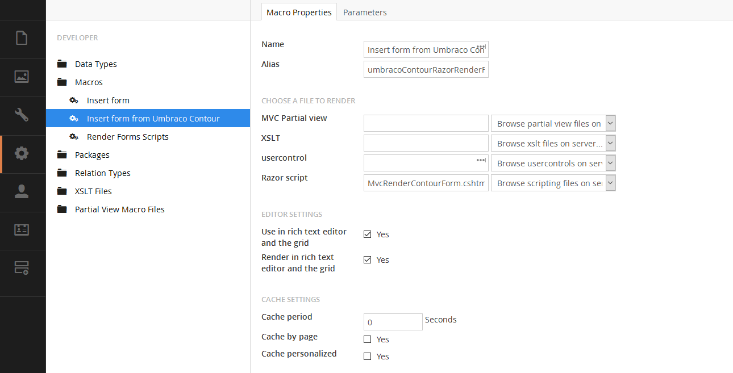Open the Developer section gear icon
The image size is (733, 373).
(22, 153)
